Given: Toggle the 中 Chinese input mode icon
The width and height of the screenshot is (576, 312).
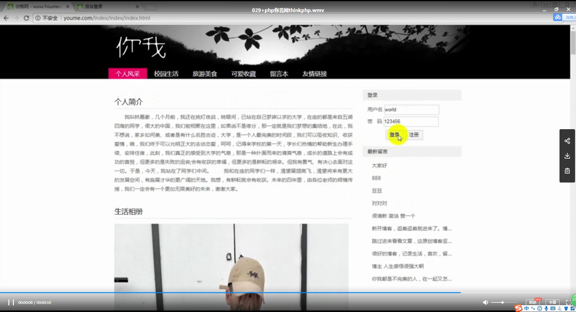Looking at the screenshot, I should pos(526,308).
